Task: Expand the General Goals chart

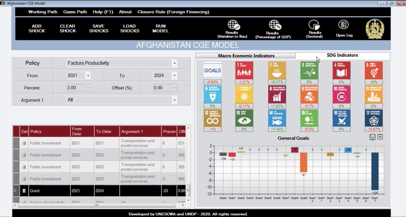Action: (380, 137)
